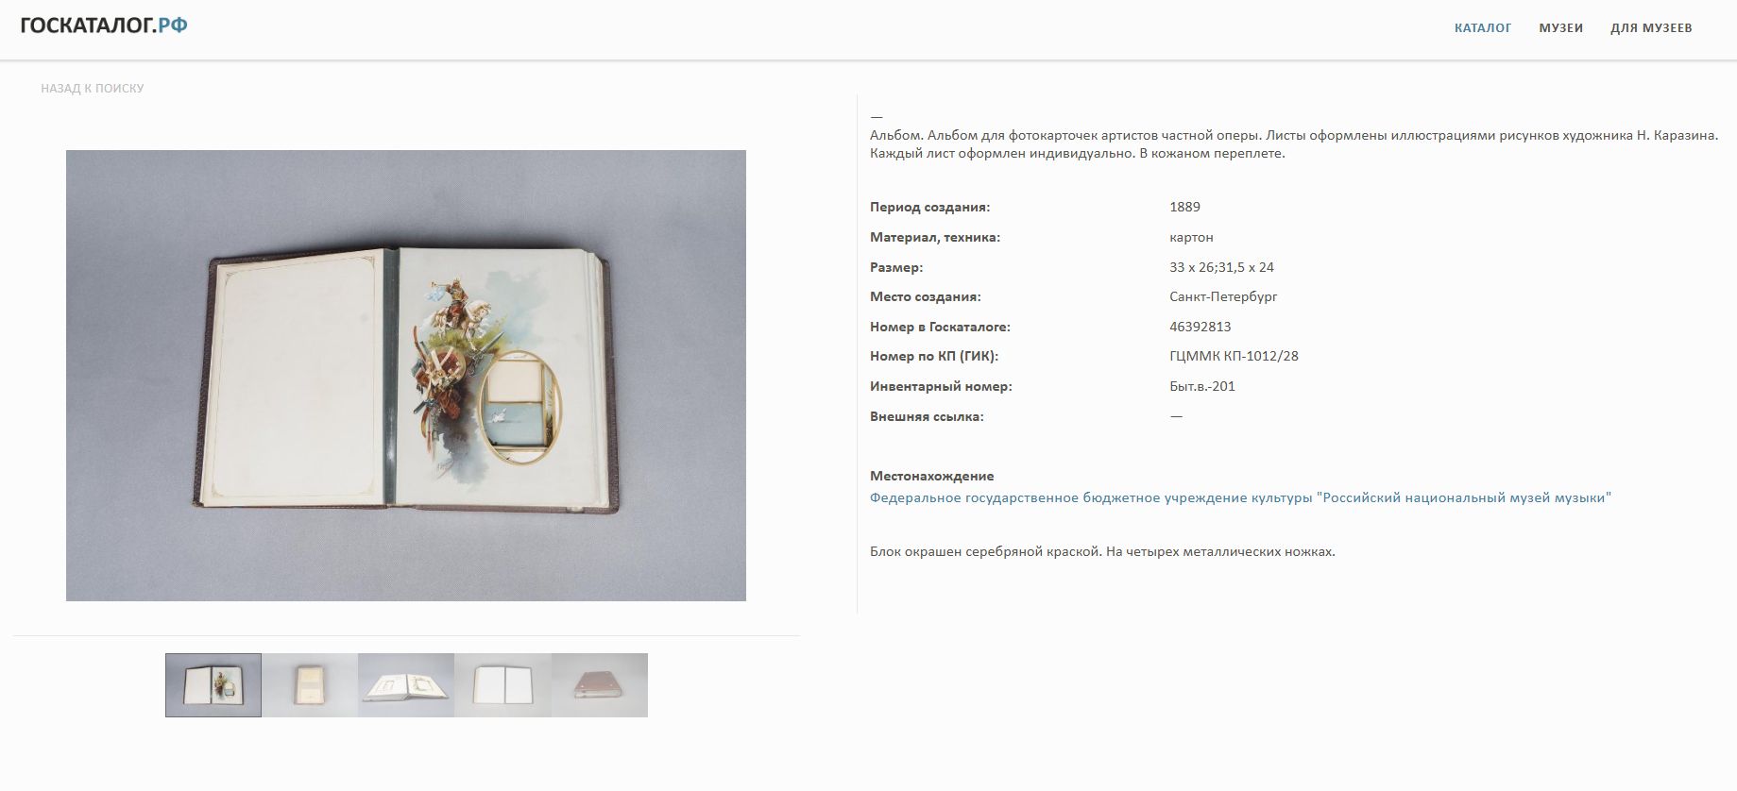The height and width of the screenshot is (791, 1737).
Task: Click the Местонахождение heading
Action: click(931, 476)
